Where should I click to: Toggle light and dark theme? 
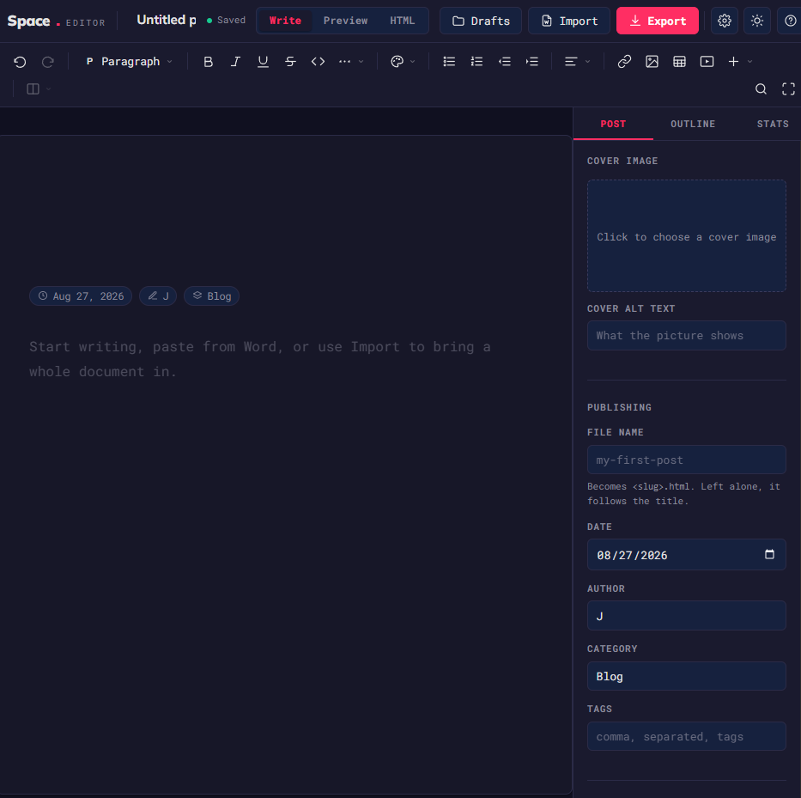click(757, 21)
